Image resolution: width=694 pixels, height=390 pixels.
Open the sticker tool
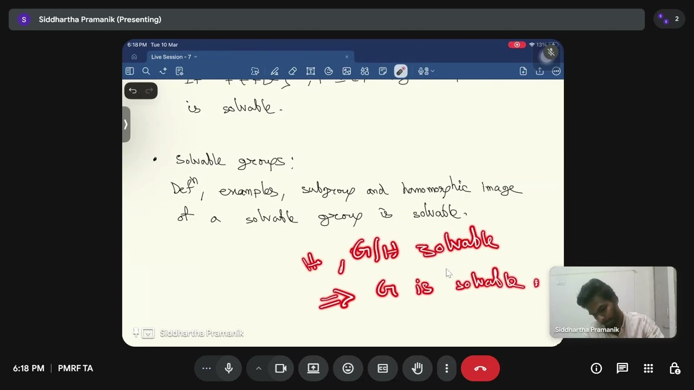329,71
